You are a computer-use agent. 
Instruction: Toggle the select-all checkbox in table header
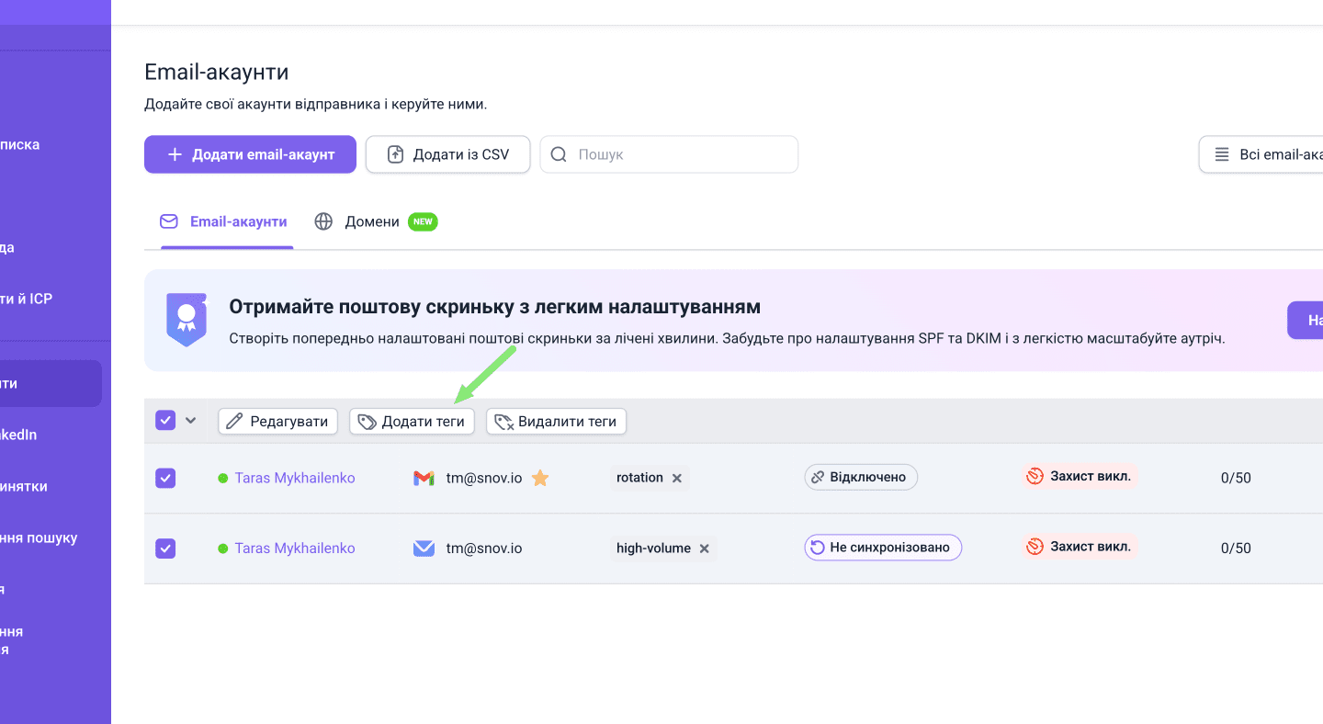[165, 421]
